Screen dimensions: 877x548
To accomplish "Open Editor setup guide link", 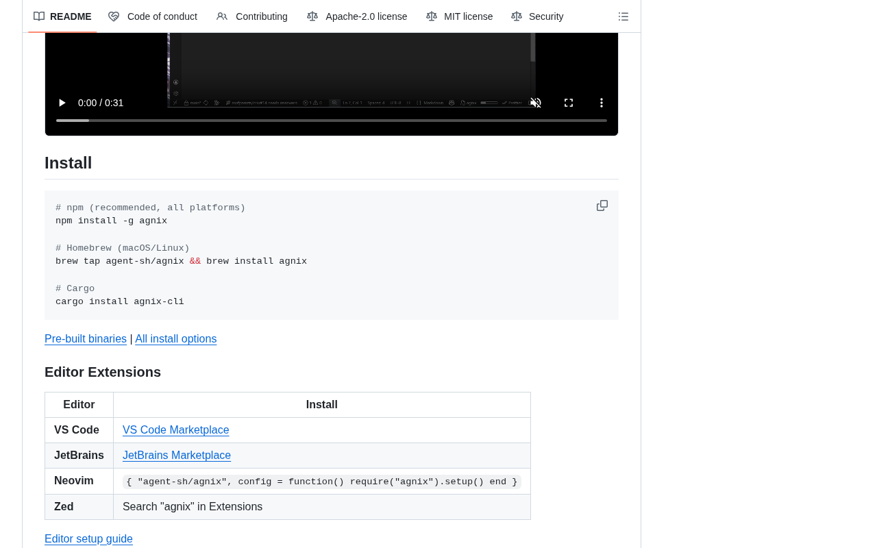I will click(88, 539).
